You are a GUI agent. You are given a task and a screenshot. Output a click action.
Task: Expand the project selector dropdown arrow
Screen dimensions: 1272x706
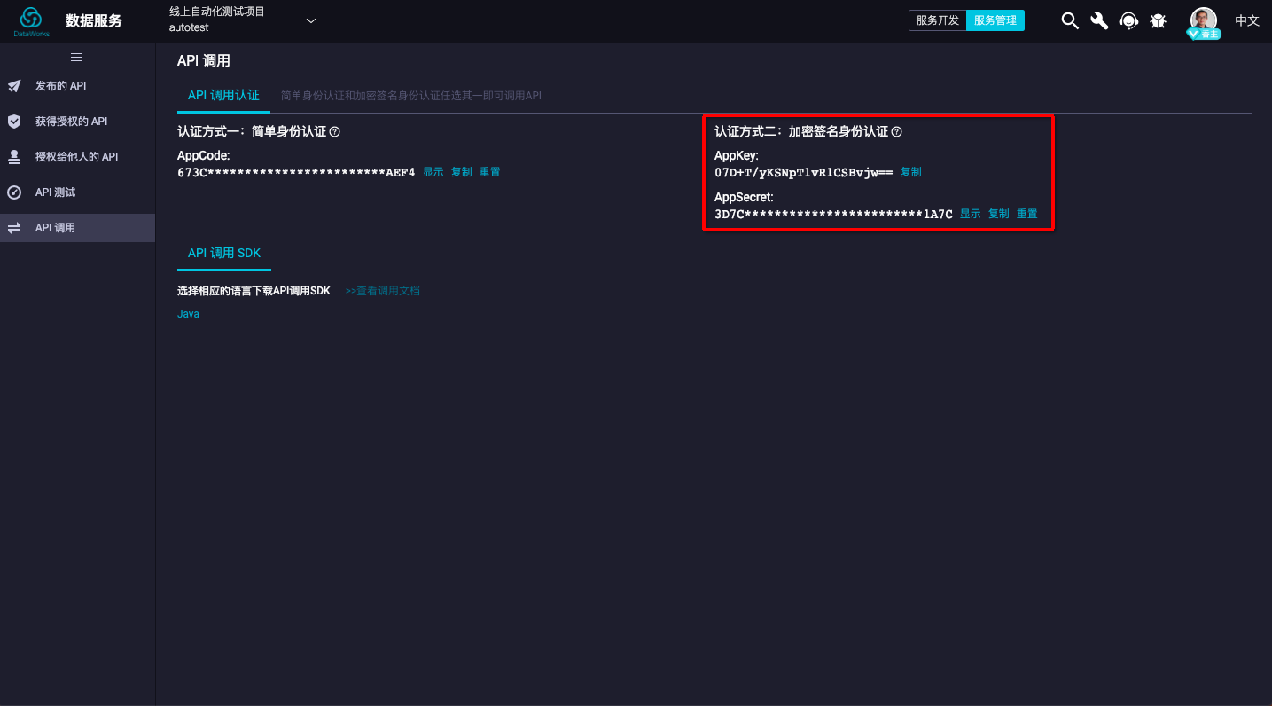click(311, 21)
